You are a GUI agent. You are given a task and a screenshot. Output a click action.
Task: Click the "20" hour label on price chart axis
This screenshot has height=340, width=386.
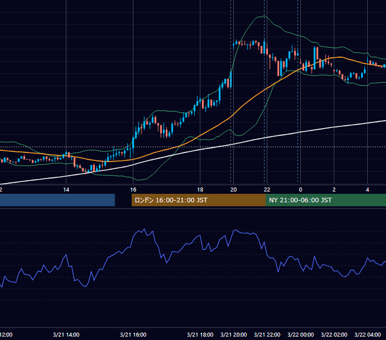(x=234, y=190)
